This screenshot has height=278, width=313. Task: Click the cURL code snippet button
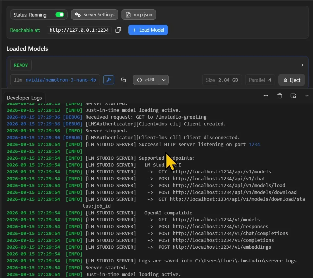(146, 80)
